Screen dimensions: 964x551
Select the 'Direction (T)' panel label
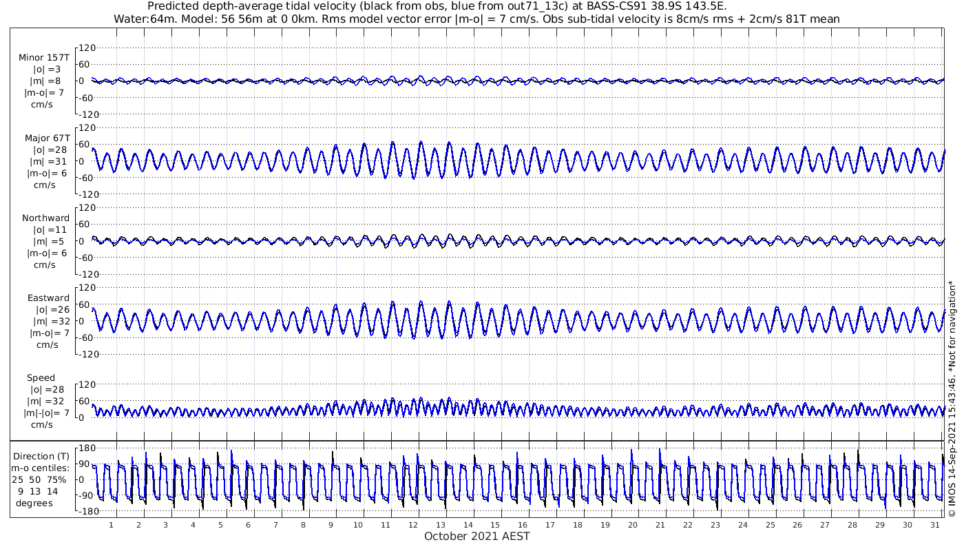(x=41, y=456)
